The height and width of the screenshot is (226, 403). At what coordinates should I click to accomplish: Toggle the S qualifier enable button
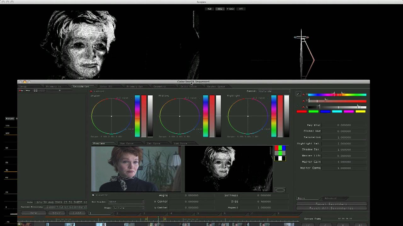304,101
